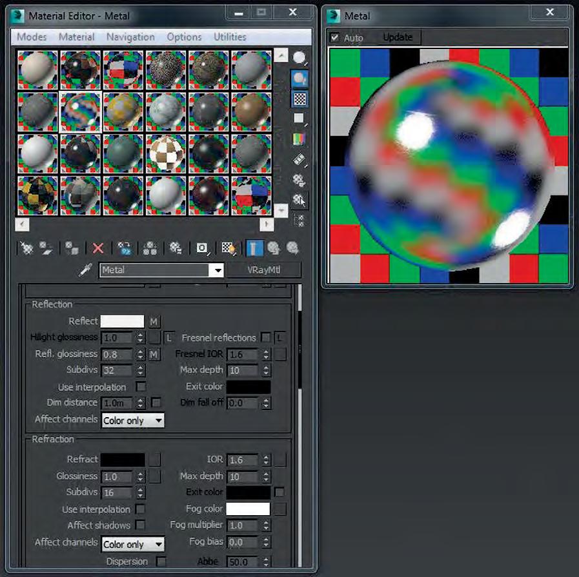Click Reflection Max depth spinner arrows
This screenshot has height=577, width=579.
click(266, 370)
